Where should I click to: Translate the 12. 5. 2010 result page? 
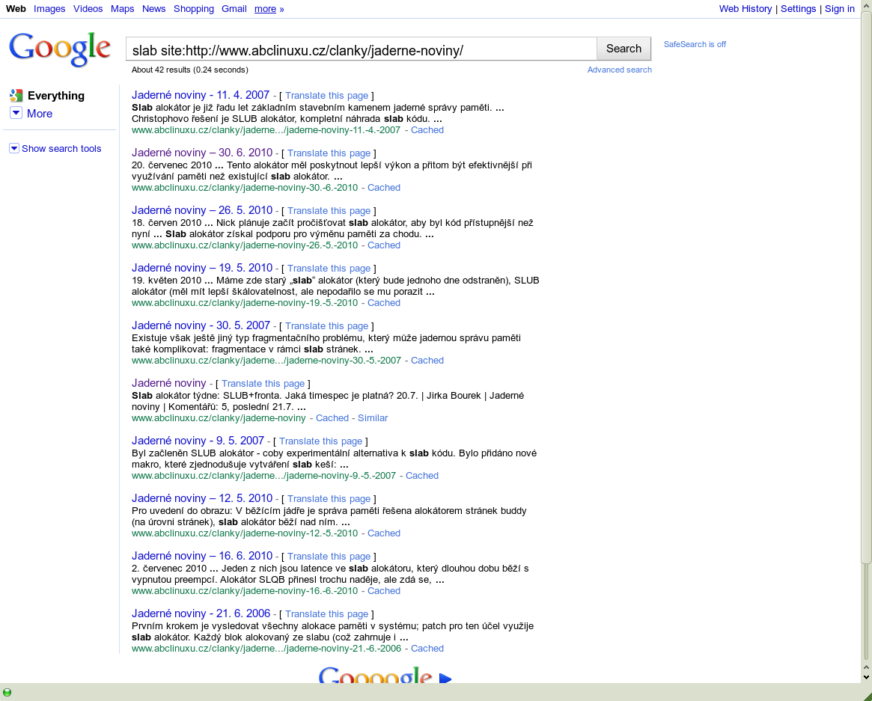[329, 499]
